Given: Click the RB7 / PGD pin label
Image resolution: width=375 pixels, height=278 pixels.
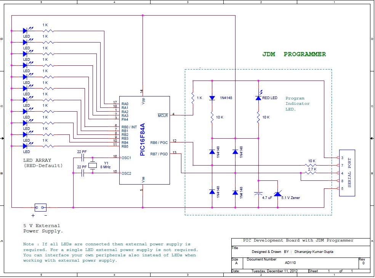Looking at the screenshot, I should (x=159, y=154).
